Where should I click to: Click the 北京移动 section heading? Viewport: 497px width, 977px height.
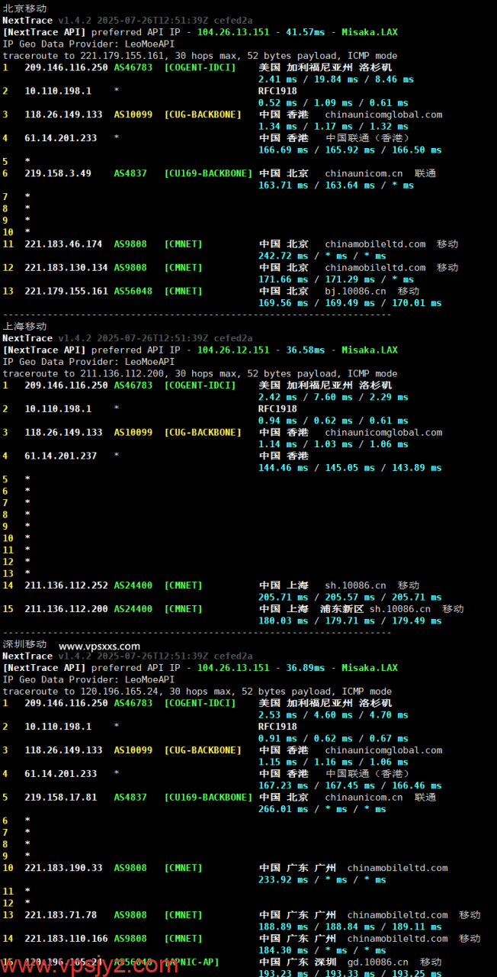(x=24, y=8)
